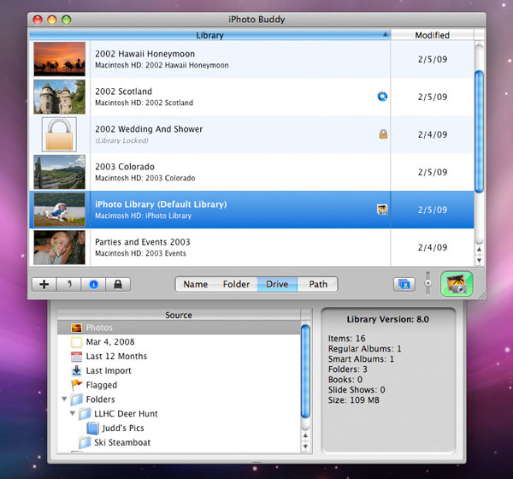Screen dimensions: 513x479
Task: Open the blue info button
Action: [93, 284]
